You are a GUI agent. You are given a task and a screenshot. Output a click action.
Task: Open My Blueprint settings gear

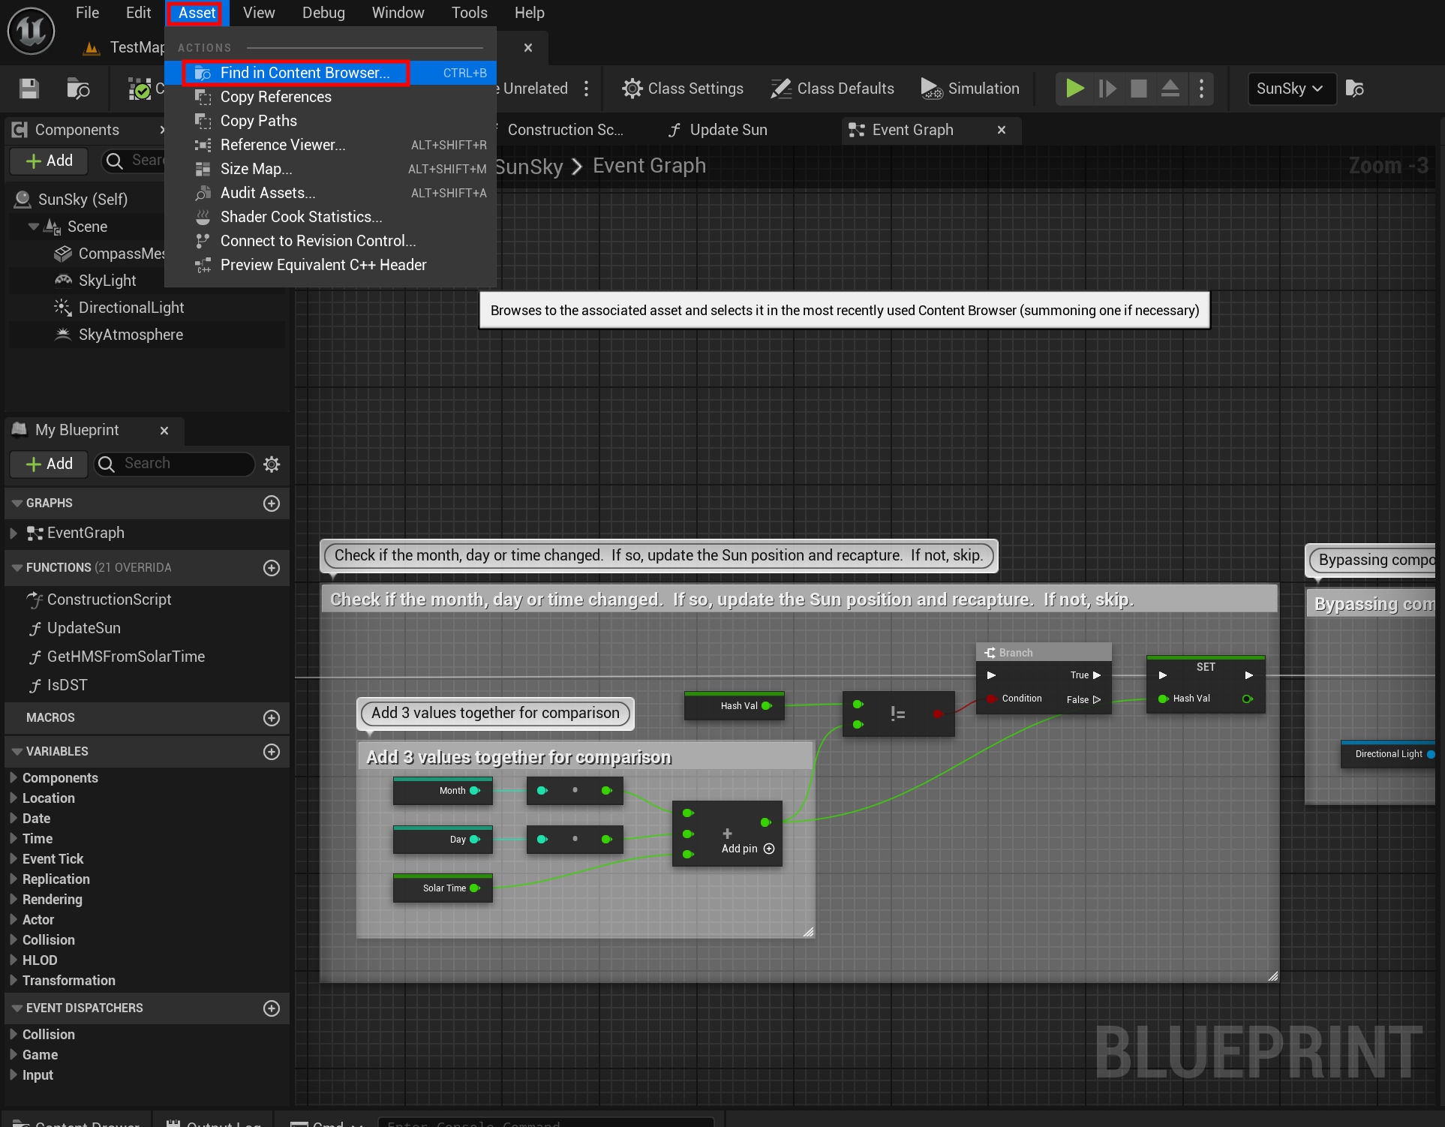tap(272, 464)
